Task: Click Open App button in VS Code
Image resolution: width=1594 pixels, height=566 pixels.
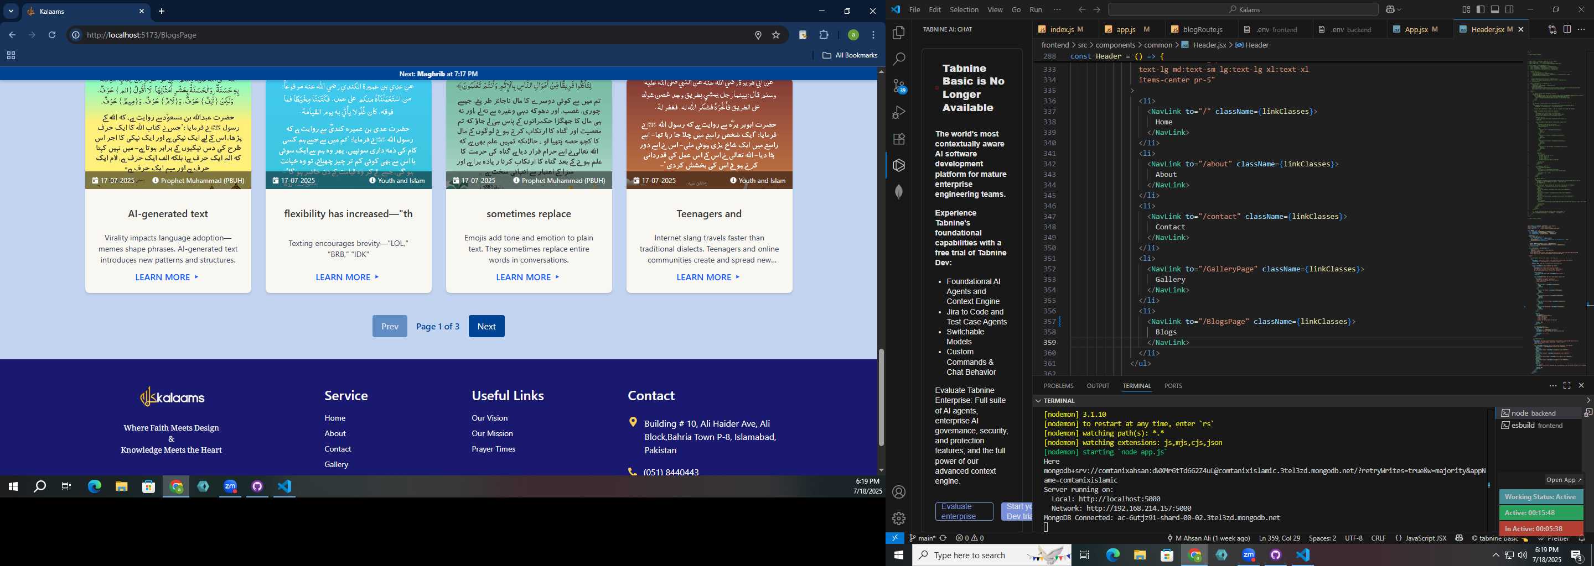Action: click(1563, 480)
